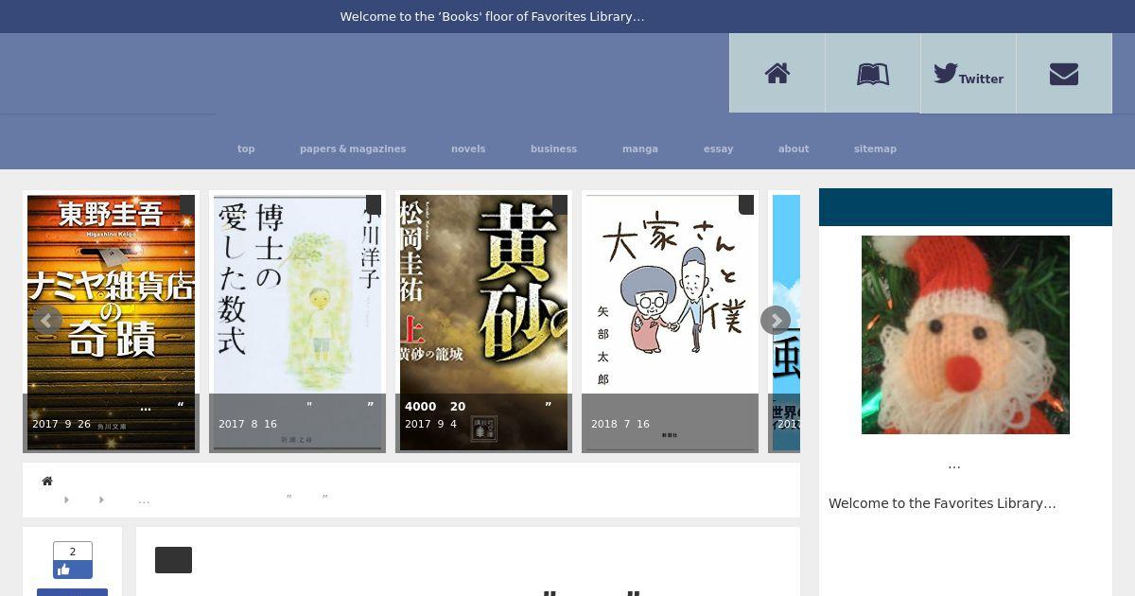1135x596 pixels.
Task: Open the 黄砂の籠城 book card
Action: click(483, 322)
